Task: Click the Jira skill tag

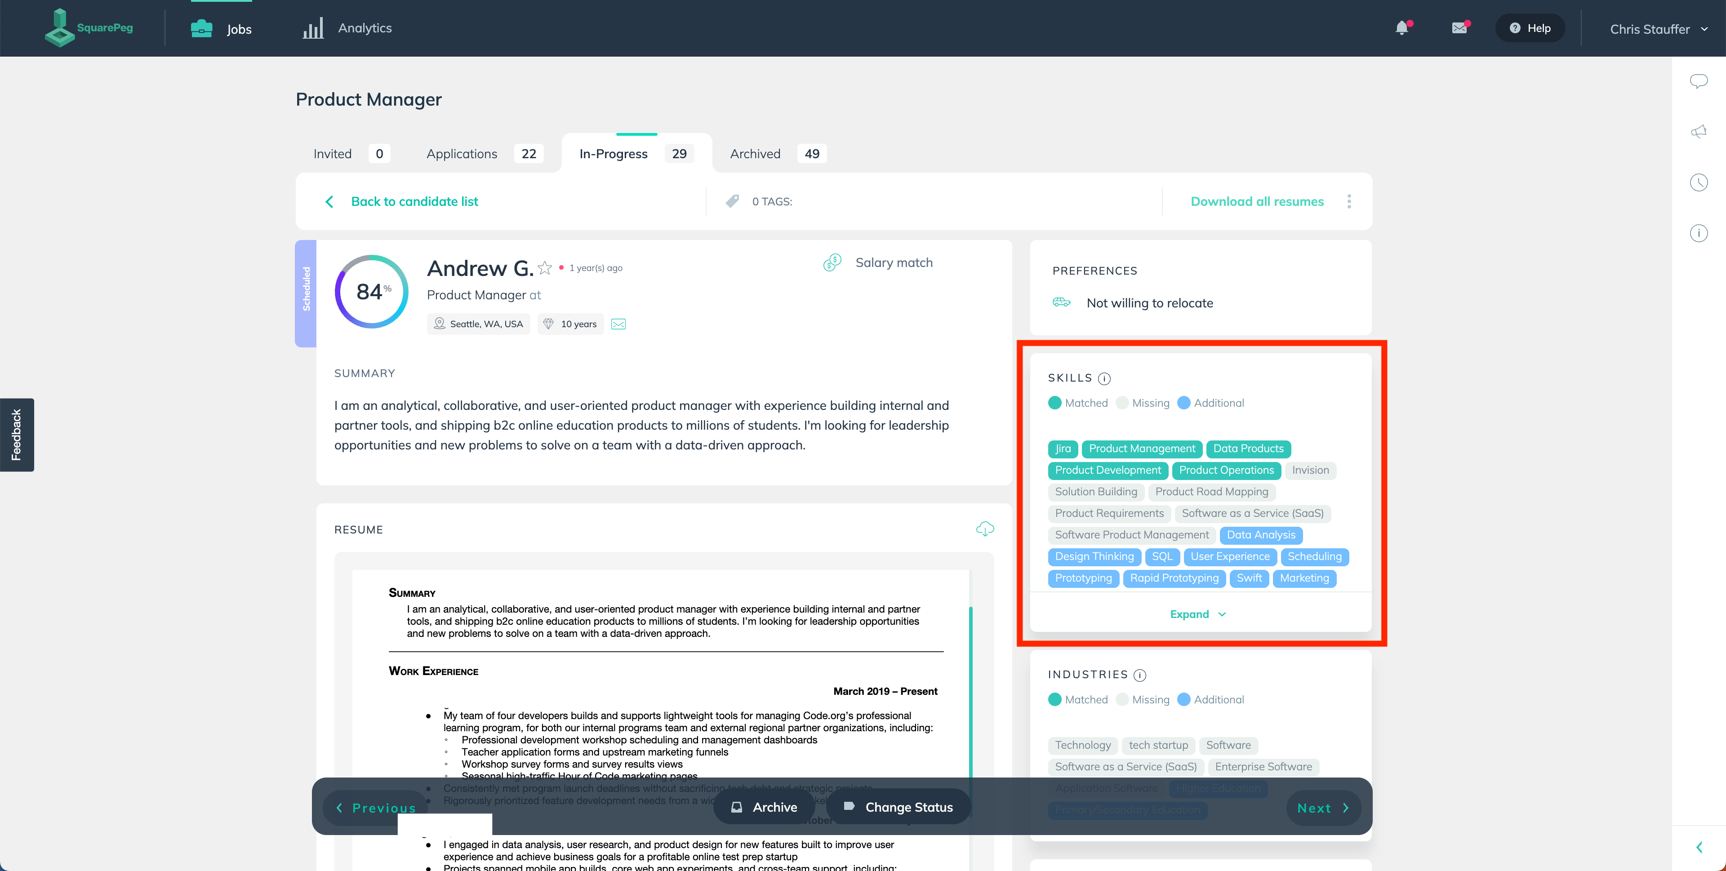Action: [1063, 449]
